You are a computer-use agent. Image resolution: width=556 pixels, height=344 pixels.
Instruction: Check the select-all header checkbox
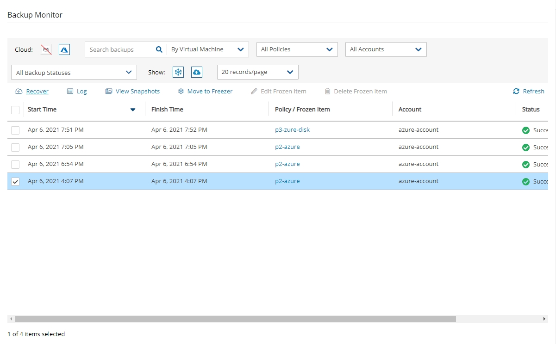click(15, 110)
